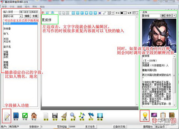
Task: Open the 帮助 menu in menu bar
Action: pyautogui.click(x=42, y=6)
